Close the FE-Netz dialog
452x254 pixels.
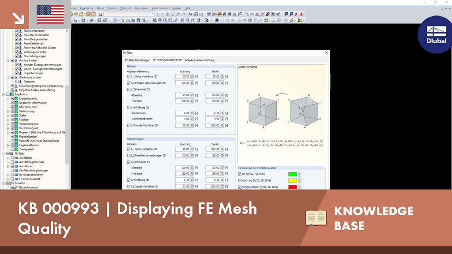coord(326,53)
